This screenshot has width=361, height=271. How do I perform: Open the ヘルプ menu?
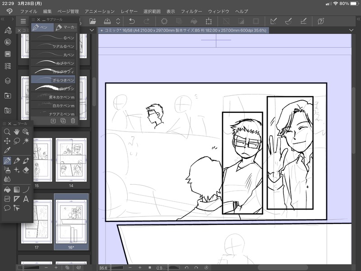241,11
